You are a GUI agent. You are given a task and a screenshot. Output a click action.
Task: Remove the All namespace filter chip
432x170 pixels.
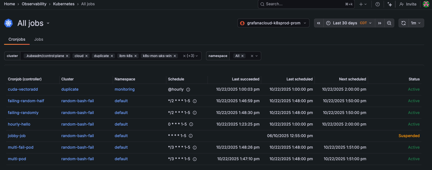click(x=243, y=56)
